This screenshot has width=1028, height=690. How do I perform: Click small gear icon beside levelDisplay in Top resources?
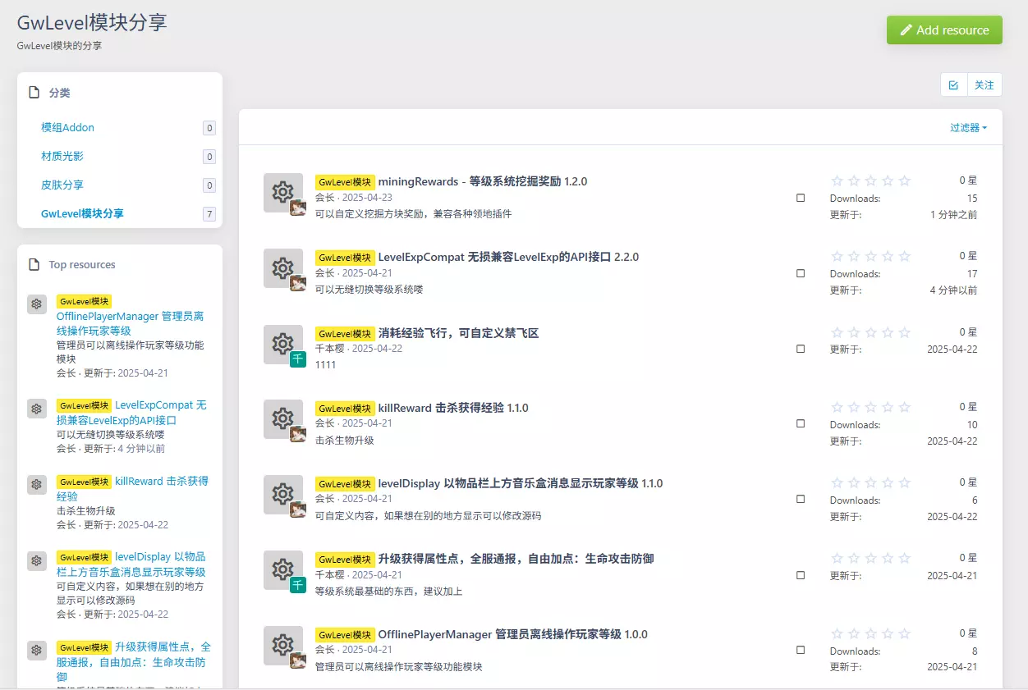tap(37, 560)
